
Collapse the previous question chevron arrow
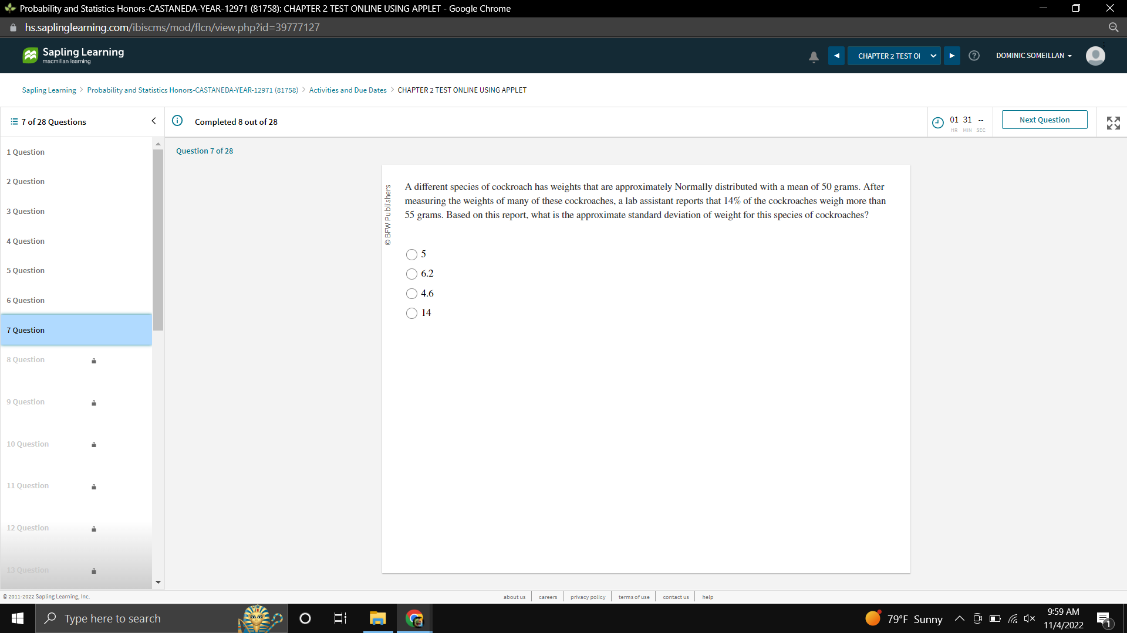(153, 121)
